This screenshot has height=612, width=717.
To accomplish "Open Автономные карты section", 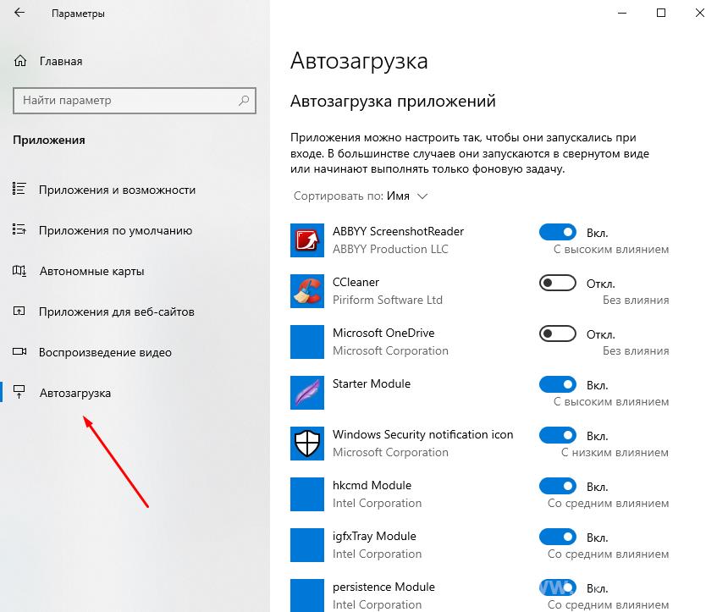I will [x=92, y=271].
